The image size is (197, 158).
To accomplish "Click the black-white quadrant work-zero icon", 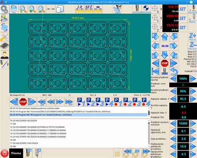I will pyautogui.click(x=146, y=9).
